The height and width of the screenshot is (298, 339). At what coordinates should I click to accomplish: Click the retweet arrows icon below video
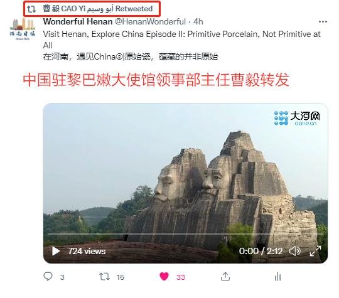click(x=104, y=277)
